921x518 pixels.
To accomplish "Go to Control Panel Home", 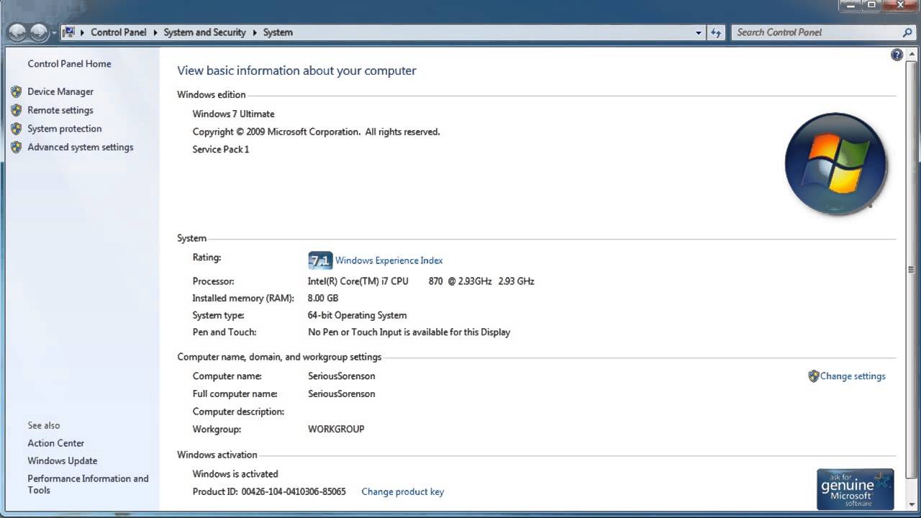I will coord(69,63).
